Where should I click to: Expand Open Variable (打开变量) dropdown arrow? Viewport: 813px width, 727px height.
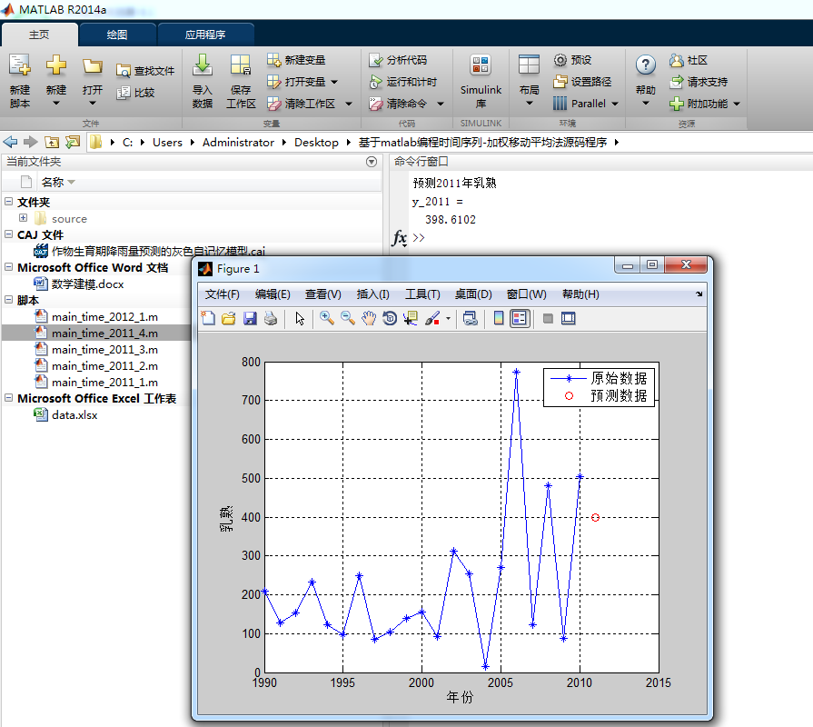point(334,82)
